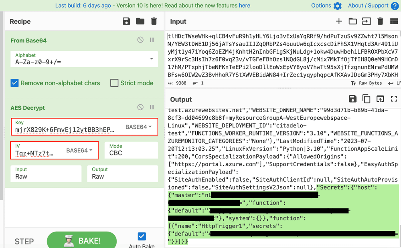
Task: Pause at the AES Decrypt breakpoint icon
Action: (152, 107)
